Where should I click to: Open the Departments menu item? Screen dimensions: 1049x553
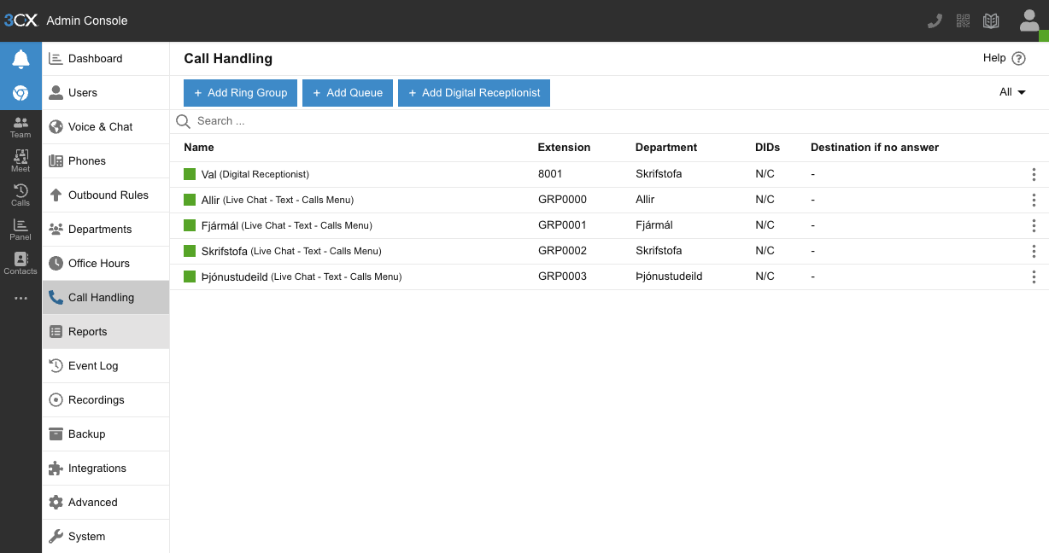pos(106,230)
